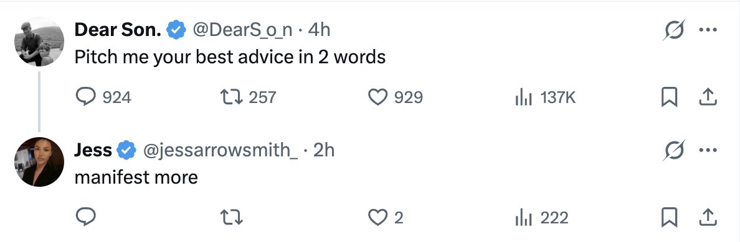The image size is (740, 242).
Task: Open more options menu on Dear Son.'s tweet
Action: [708, 30]
